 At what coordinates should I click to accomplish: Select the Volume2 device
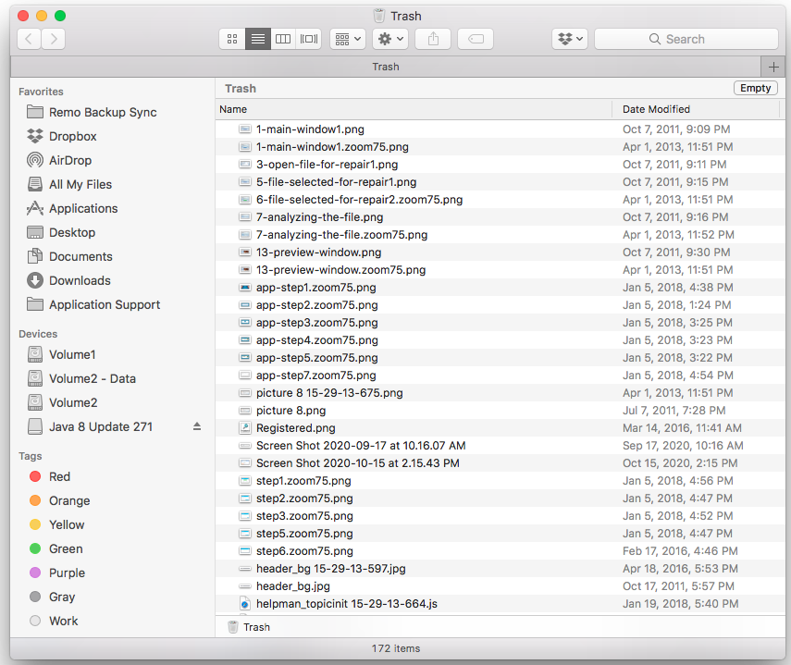point(73,402)
